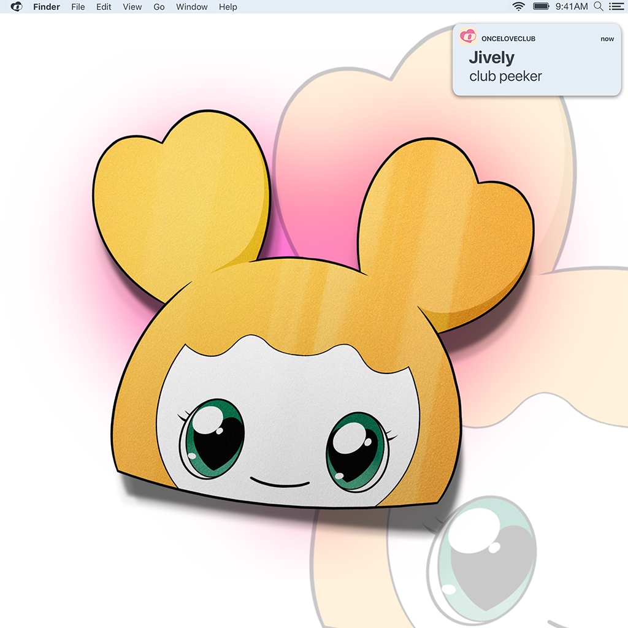Open the Notification Center list icon
The width and height of the screenshot is (628, 628).
point(615,7)
